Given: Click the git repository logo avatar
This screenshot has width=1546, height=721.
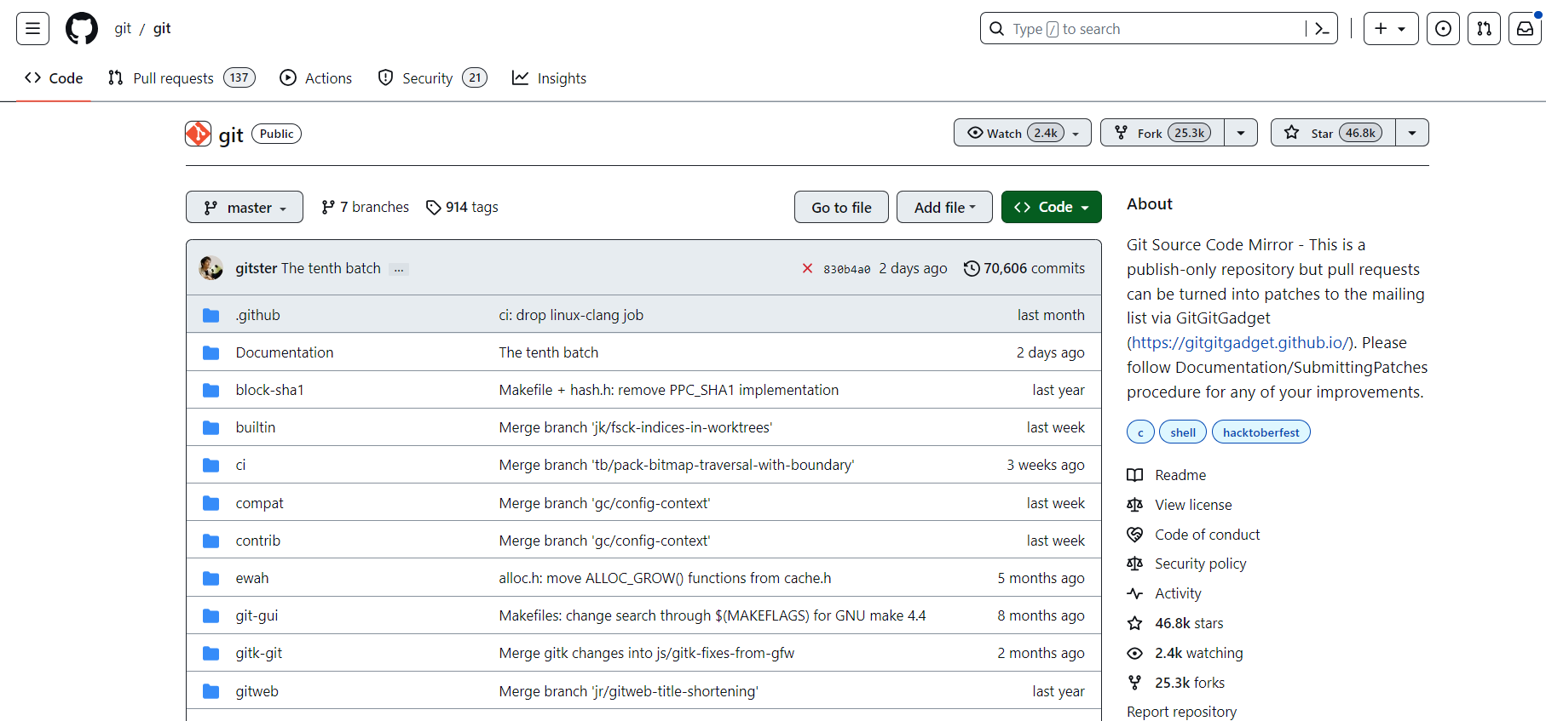Looking at the screenshot, I should [x=198, y=134].
